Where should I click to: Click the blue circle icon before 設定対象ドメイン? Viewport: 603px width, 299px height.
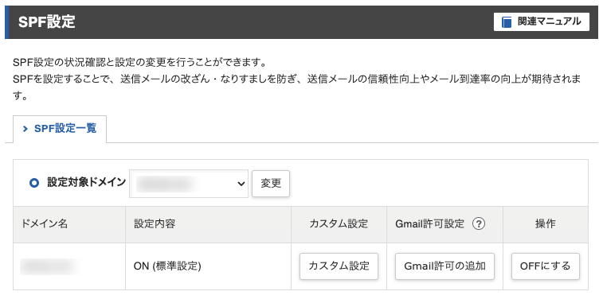34,184
